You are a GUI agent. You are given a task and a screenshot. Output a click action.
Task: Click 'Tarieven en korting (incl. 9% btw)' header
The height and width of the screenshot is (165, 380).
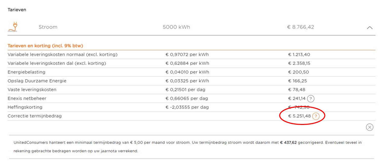45,46
